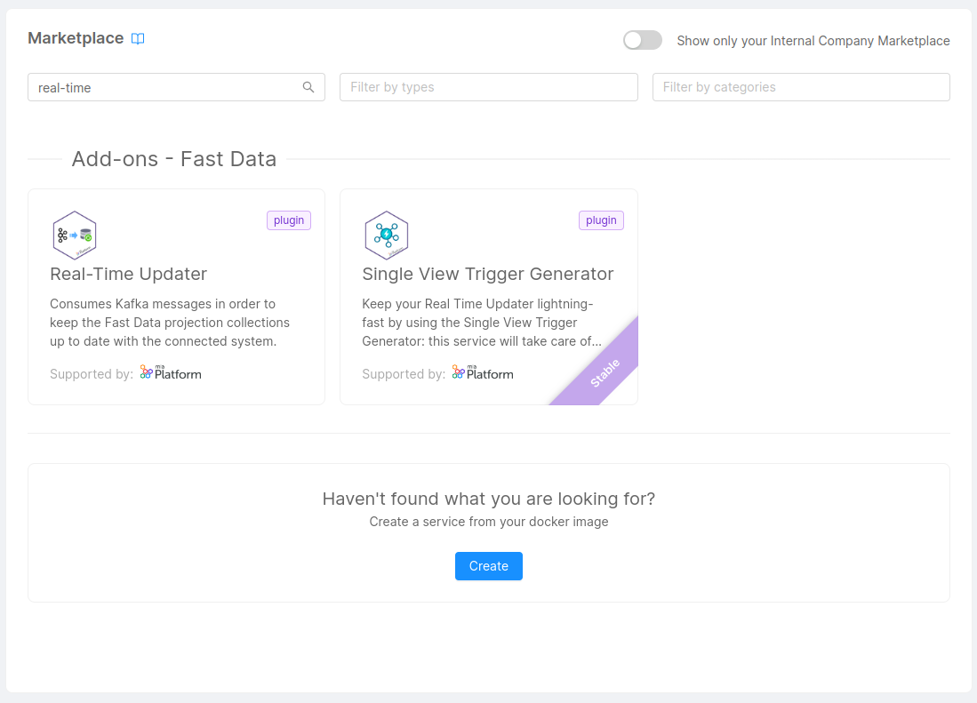Screen dimensions: 977x703
Task: Select the Real-Time Updater hexagon plugin icon
Action: [75, 235]
